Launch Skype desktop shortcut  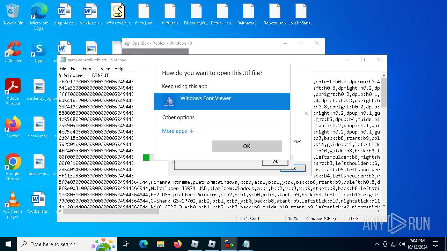[39, 52]
